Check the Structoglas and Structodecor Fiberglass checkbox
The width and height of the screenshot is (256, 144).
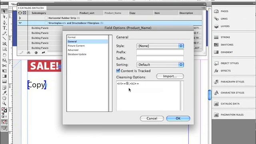point(46,23)
